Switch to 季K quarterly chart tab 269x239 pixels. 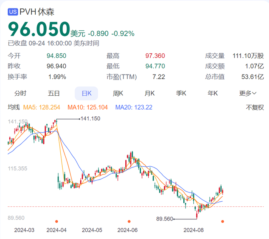tap(181, 93)
